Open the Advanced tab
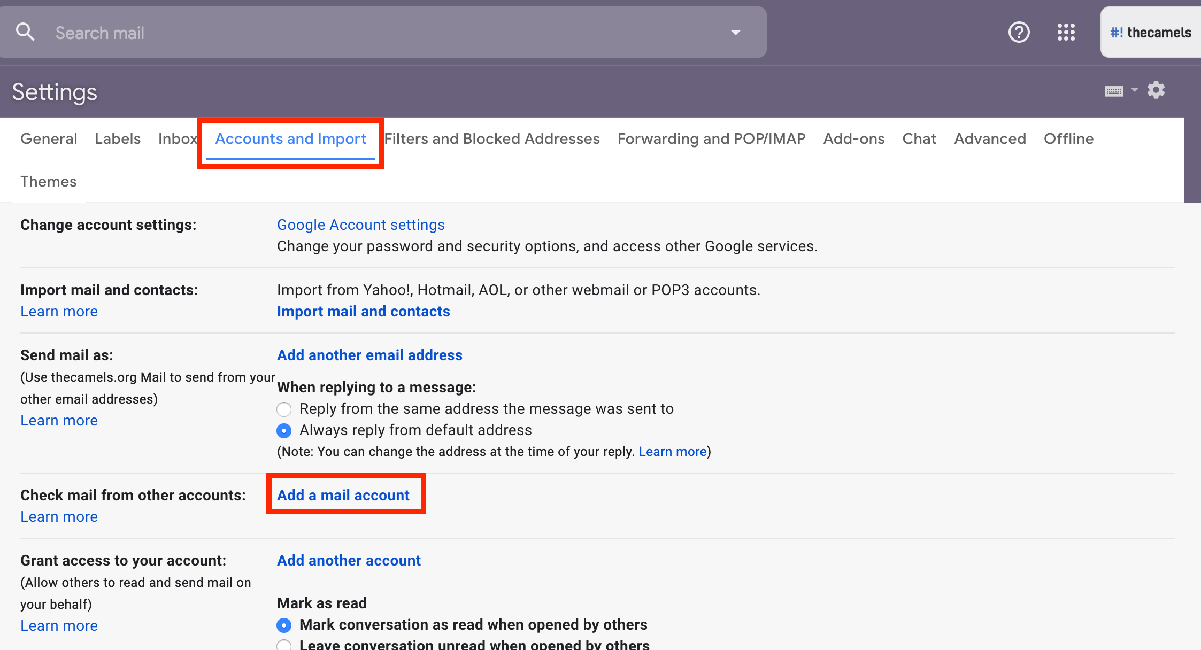 (x=990, y=138)
